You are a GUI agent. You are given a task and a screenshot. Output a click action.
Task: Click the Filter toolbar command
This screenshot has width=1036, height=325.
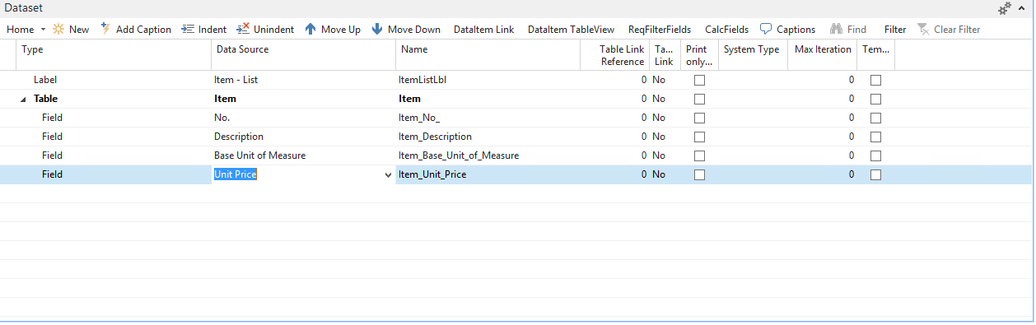895,29
